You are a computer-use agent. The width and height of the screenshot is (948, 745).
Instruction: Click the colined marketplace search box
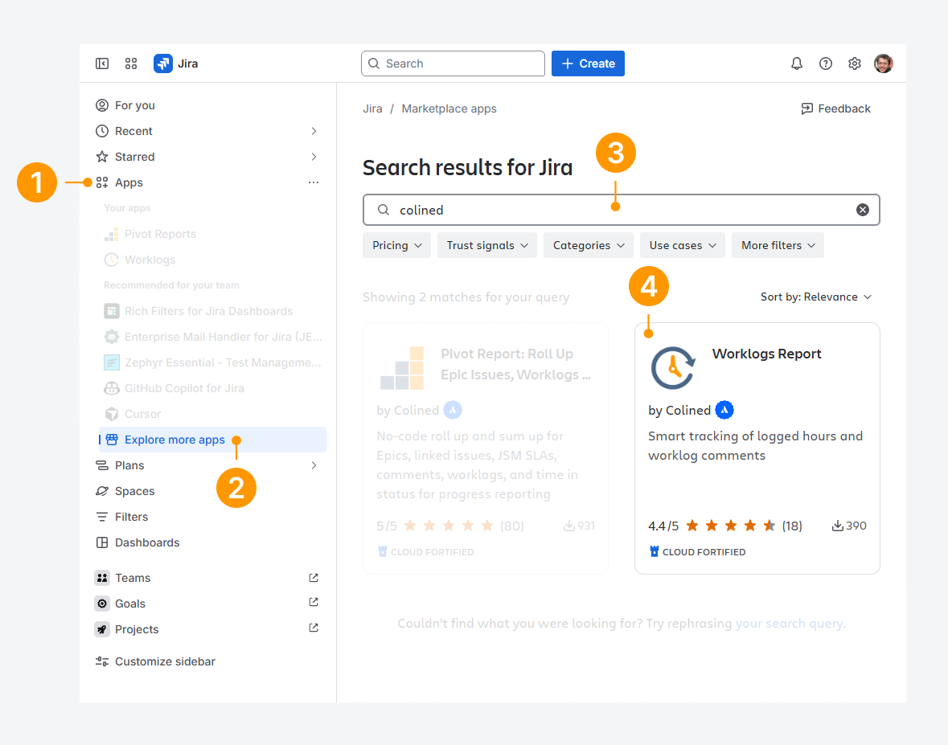click(621, 210)
